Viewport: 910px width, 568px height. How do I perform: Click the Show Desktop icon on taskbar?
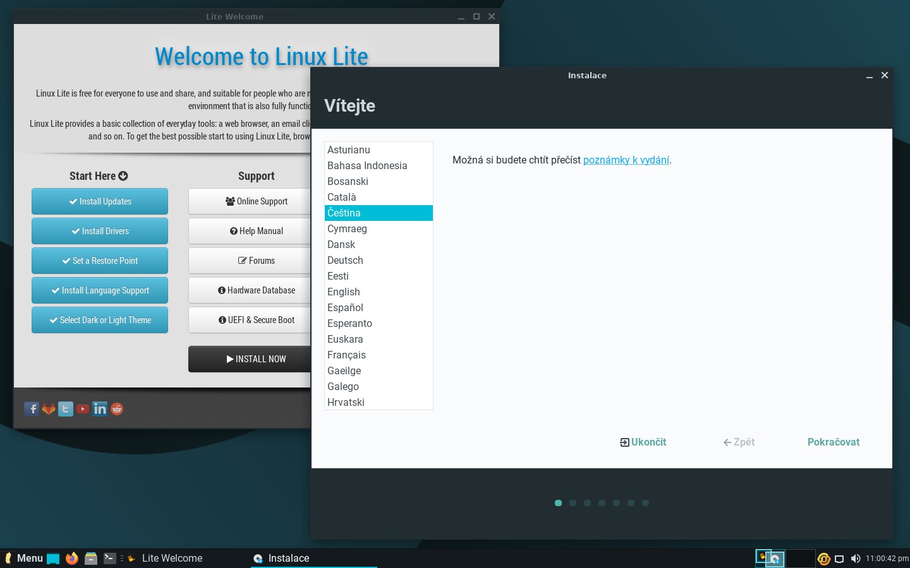click(53, 559)
